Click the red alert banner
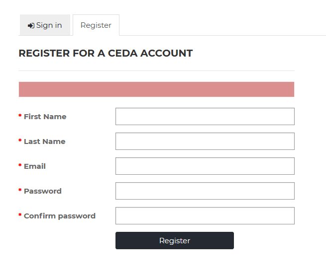This screenshot has width=326, height=280. click(x=156, y=89)
